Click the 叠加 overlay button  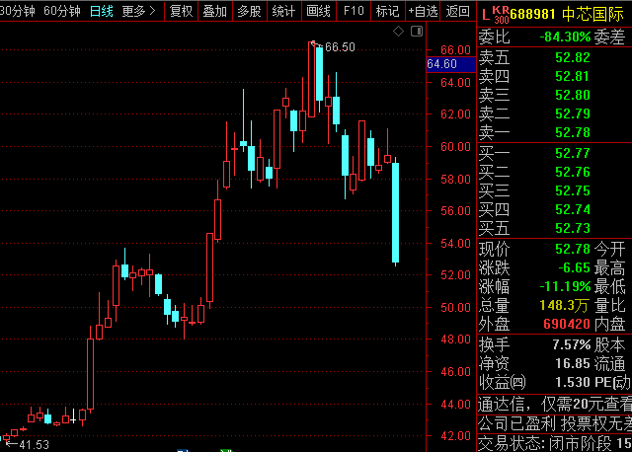(215, 11)
